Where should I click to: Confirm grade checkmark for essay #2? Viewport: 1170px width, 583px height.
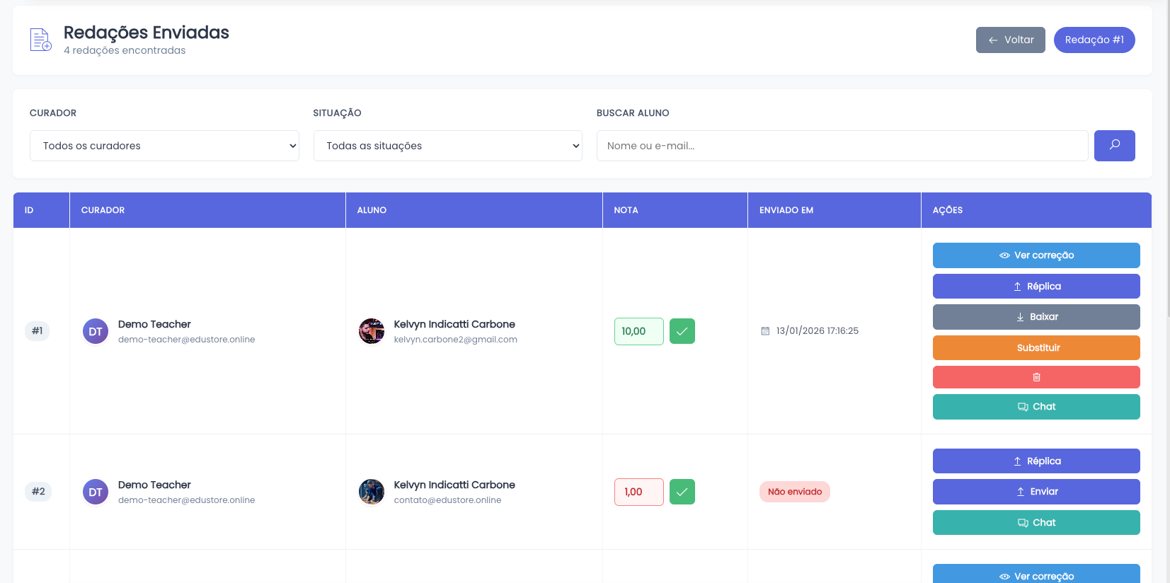point(682,492)
